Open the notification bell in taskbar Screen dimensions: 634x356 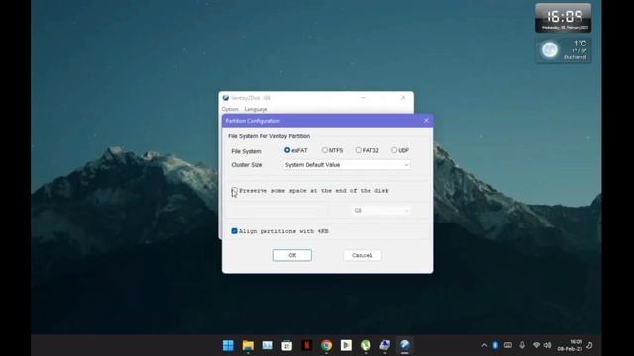tap(590, 345)
